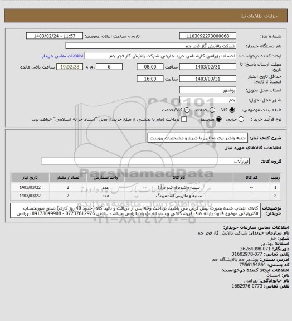Viewport: 292px width, 321px height.
Task: Click price validity time 16:00
Action: (x=150, y=79)
